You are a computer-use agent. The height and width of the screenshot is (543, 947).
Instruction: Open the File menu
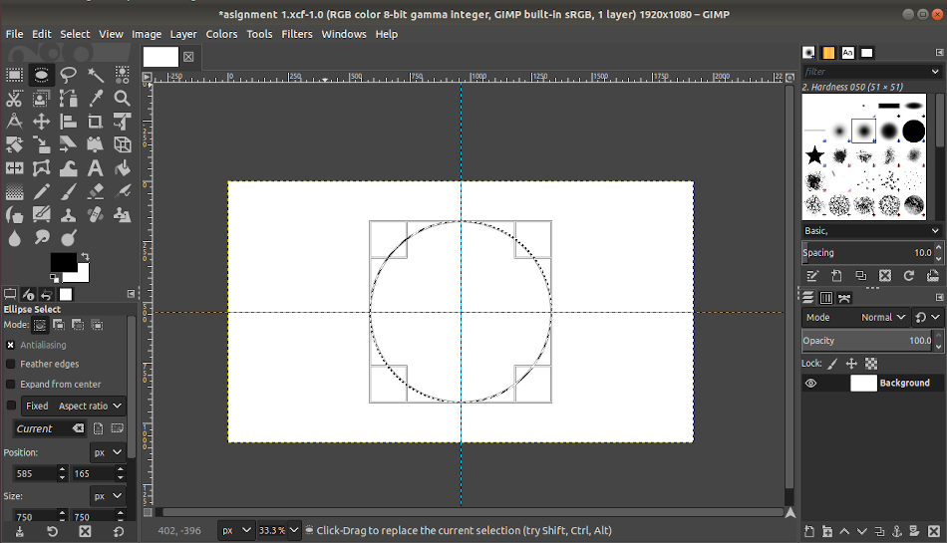(x=15, y=35)
